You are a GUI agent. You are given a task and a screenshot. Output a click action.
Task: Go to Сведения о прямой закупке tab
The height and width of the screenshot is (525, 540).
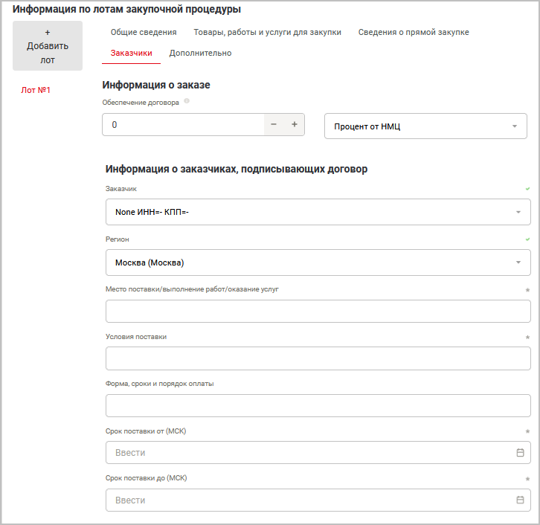tap(413, 33)
